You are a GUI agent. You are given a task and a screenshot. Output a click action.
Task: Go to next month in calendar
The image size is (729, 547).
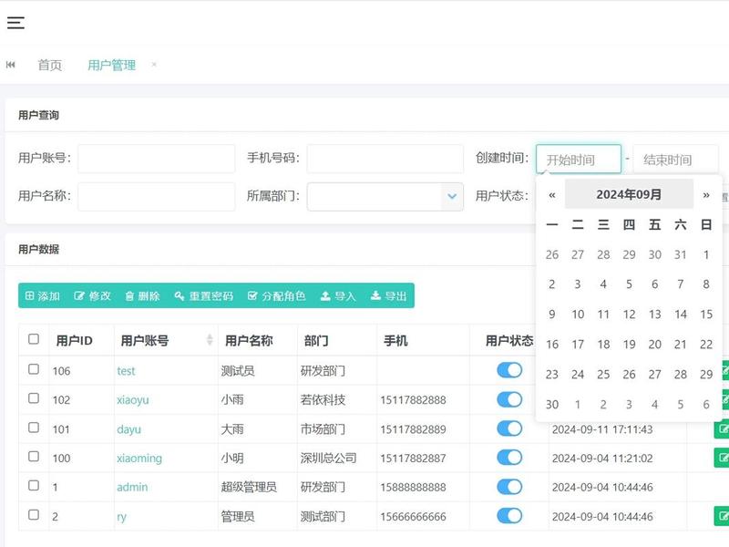pos(705,195)
